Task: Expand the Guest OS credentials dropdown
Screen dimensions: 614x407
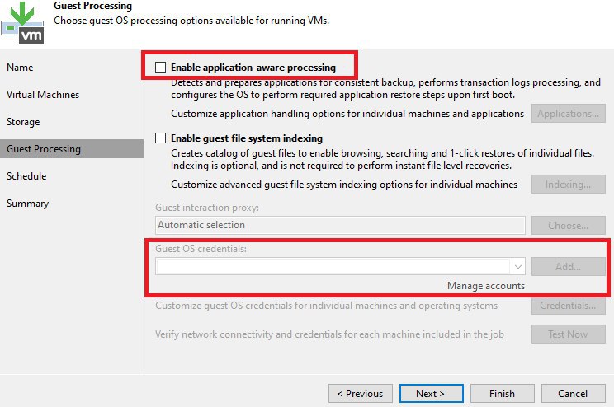Action: point(517,267)
